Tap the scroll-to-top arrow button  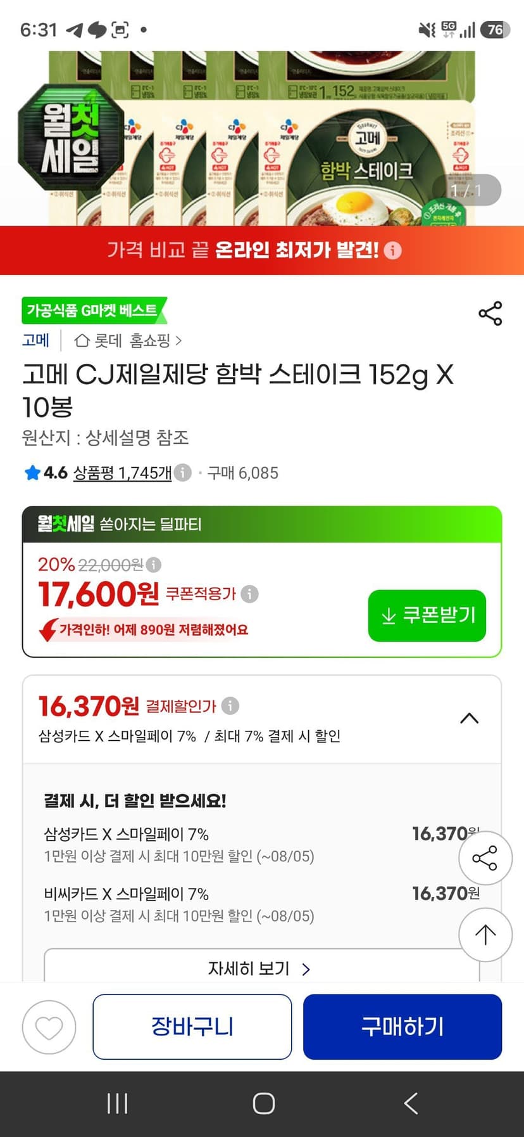click(485, 935)
